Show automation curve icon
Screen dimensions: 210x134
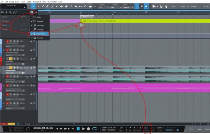(15, 12)
